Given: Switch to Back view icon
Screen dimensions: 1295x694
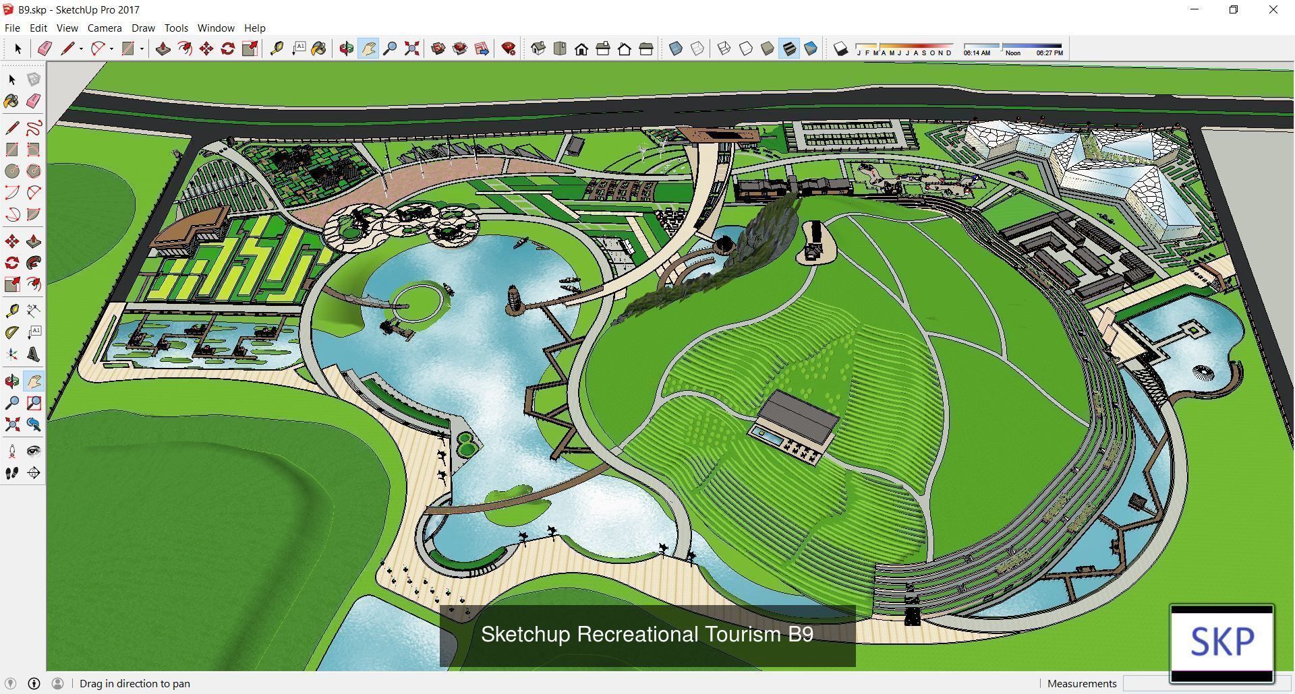Looking at the screenshot, I should pos(625,49).
